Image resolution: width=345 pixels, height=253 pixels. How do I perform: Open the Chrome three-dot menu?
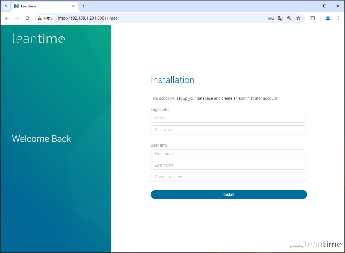click(338, 18)
